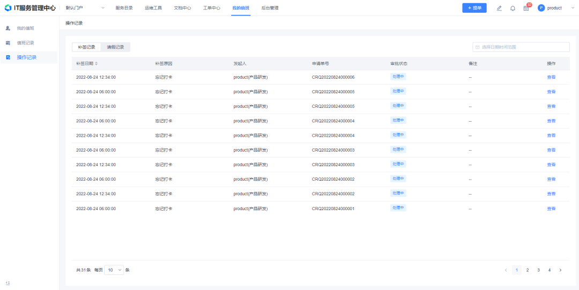Sort by 补签日期 column sort icon
This screenshot has height=290, width=579.
(96, 64)
